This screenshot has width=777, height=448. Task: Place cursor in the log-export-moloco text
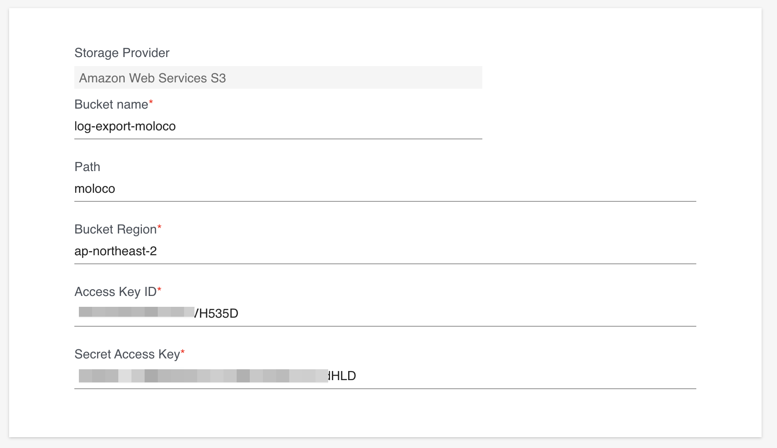125,126
